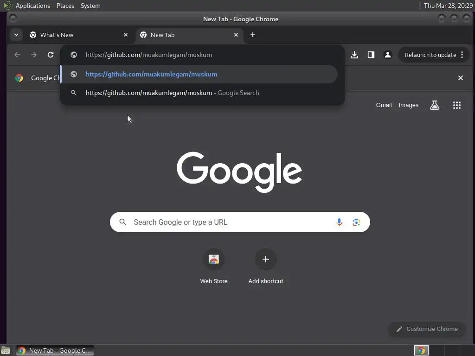Open a new tab with plus button

click(x=253, y=35)
